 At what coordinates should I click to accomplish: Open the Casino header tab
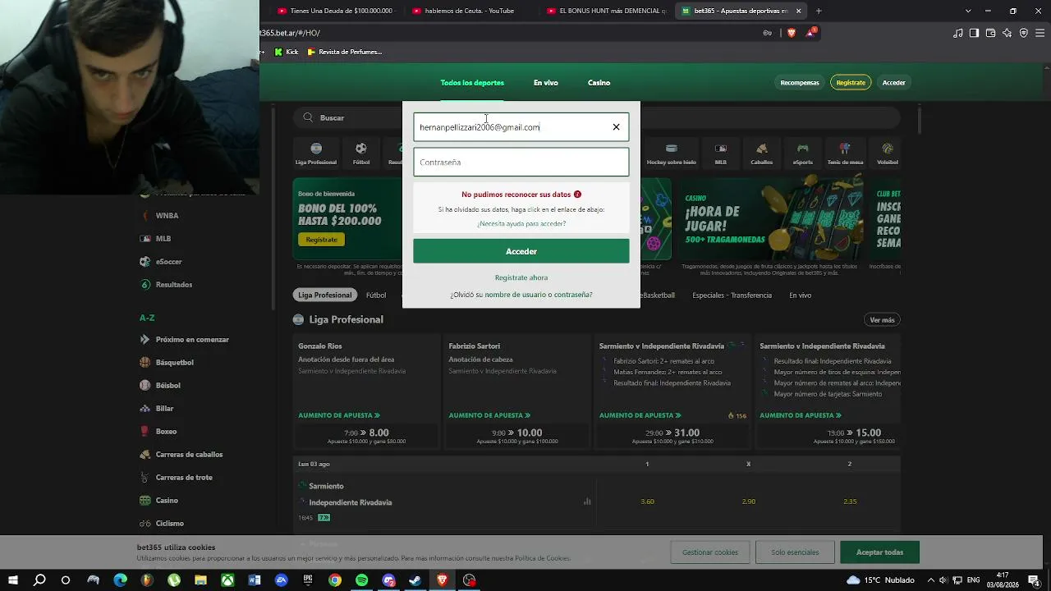pyautogui.click(x=599, y=83)
